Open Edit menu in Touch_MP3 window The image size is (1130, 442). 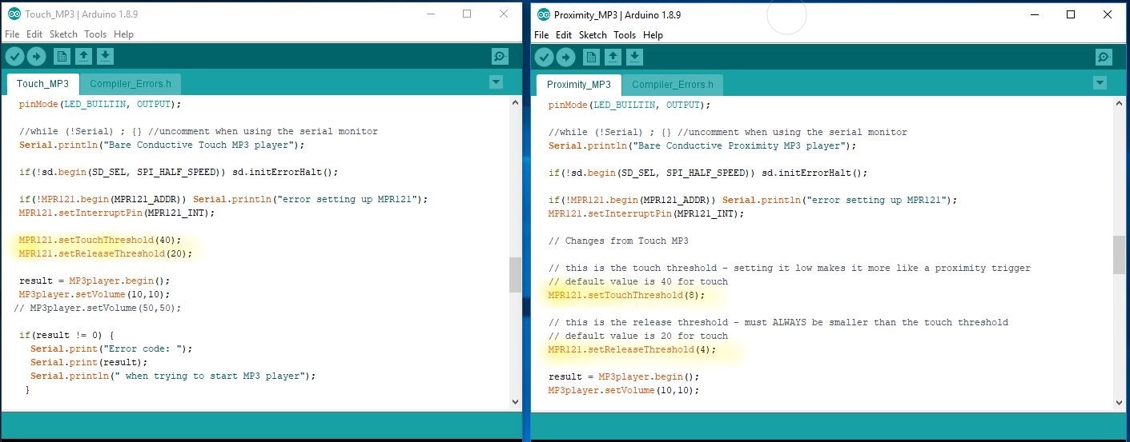coord(34,34)
